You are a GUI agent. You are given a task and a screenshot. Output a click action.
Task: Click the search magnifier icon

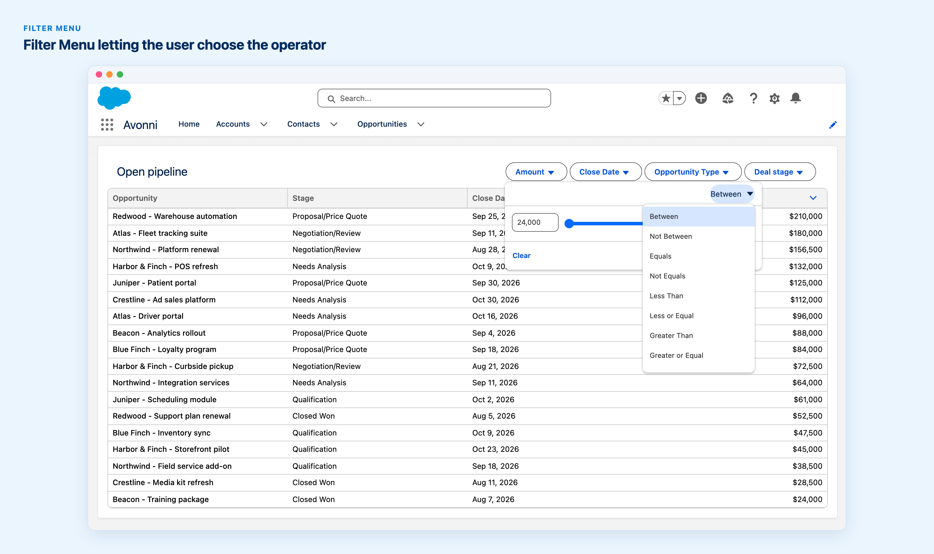pyautogui.click(x=331, y=99)
